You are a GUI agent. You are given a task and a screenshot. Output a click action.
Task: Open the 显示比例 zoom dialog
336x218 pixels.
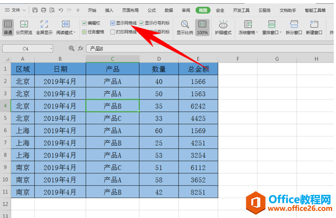click(185, 27)
